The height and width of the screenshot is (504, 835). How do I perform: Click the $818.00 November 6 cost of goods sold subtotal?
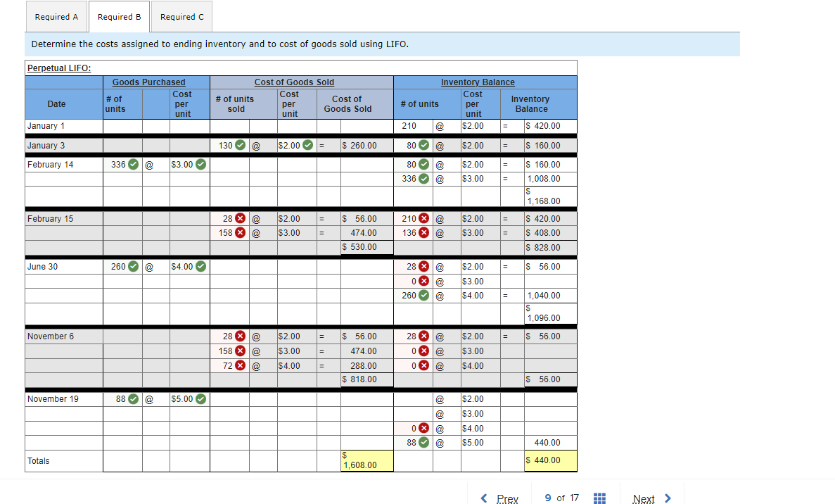tap(367, 379)
